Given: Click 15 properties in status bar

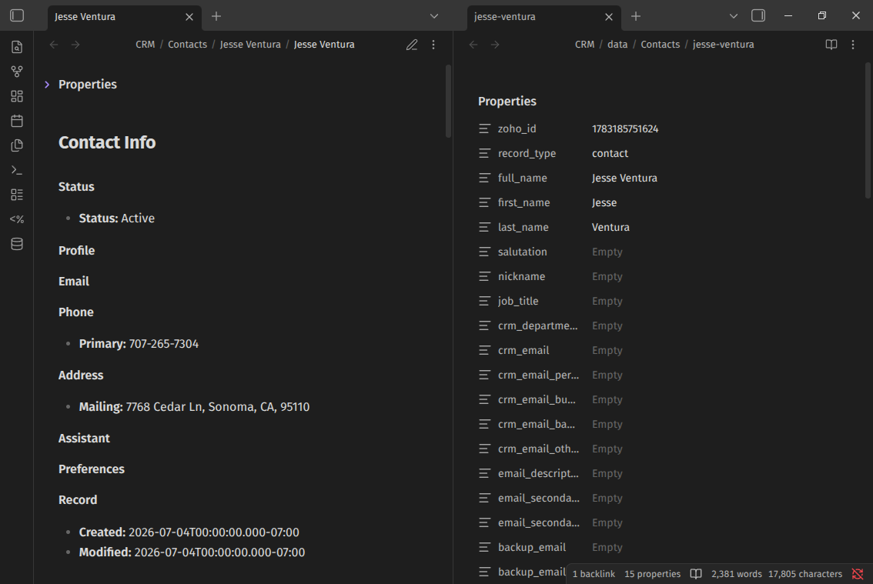Looking at the screenshot, I should point(653,574).
